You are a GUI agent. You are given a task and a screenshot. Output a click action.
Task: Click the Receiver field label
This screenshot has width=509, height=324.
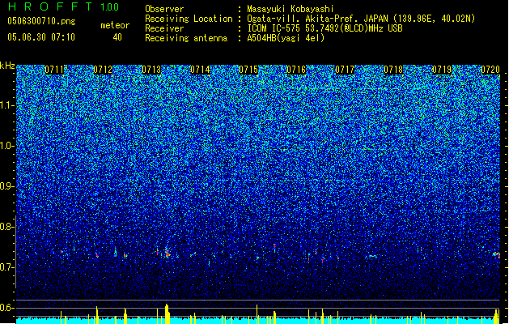tap(164, 28)
